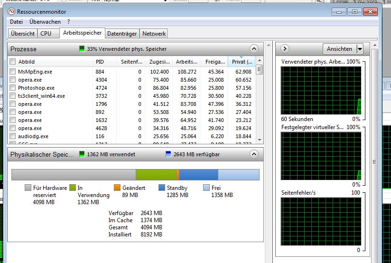
Task: Sort by Privat column header
Action: pos(242,62)
